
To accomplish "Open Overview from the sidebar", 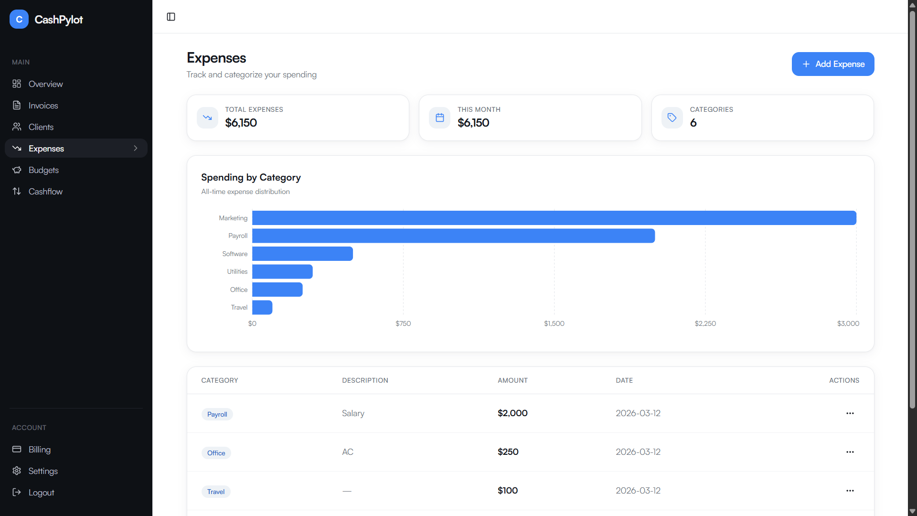I will 45,84.
